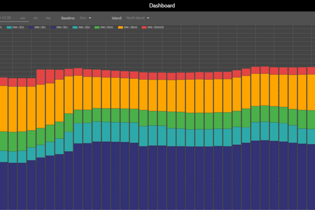Open the Island dropdown showing North Island
This screenshot has width=315, height=210.
coord(136,18)
